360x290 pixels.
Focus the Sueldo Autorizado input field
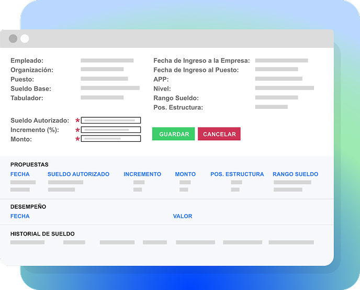pos(111,120)
